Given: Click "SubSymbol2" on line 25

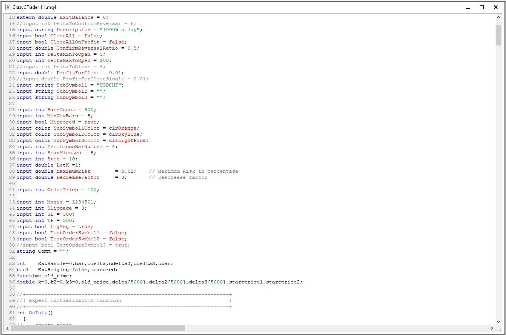Looking at the screenshot, I should pyautogui.click(x=72, y=91).
